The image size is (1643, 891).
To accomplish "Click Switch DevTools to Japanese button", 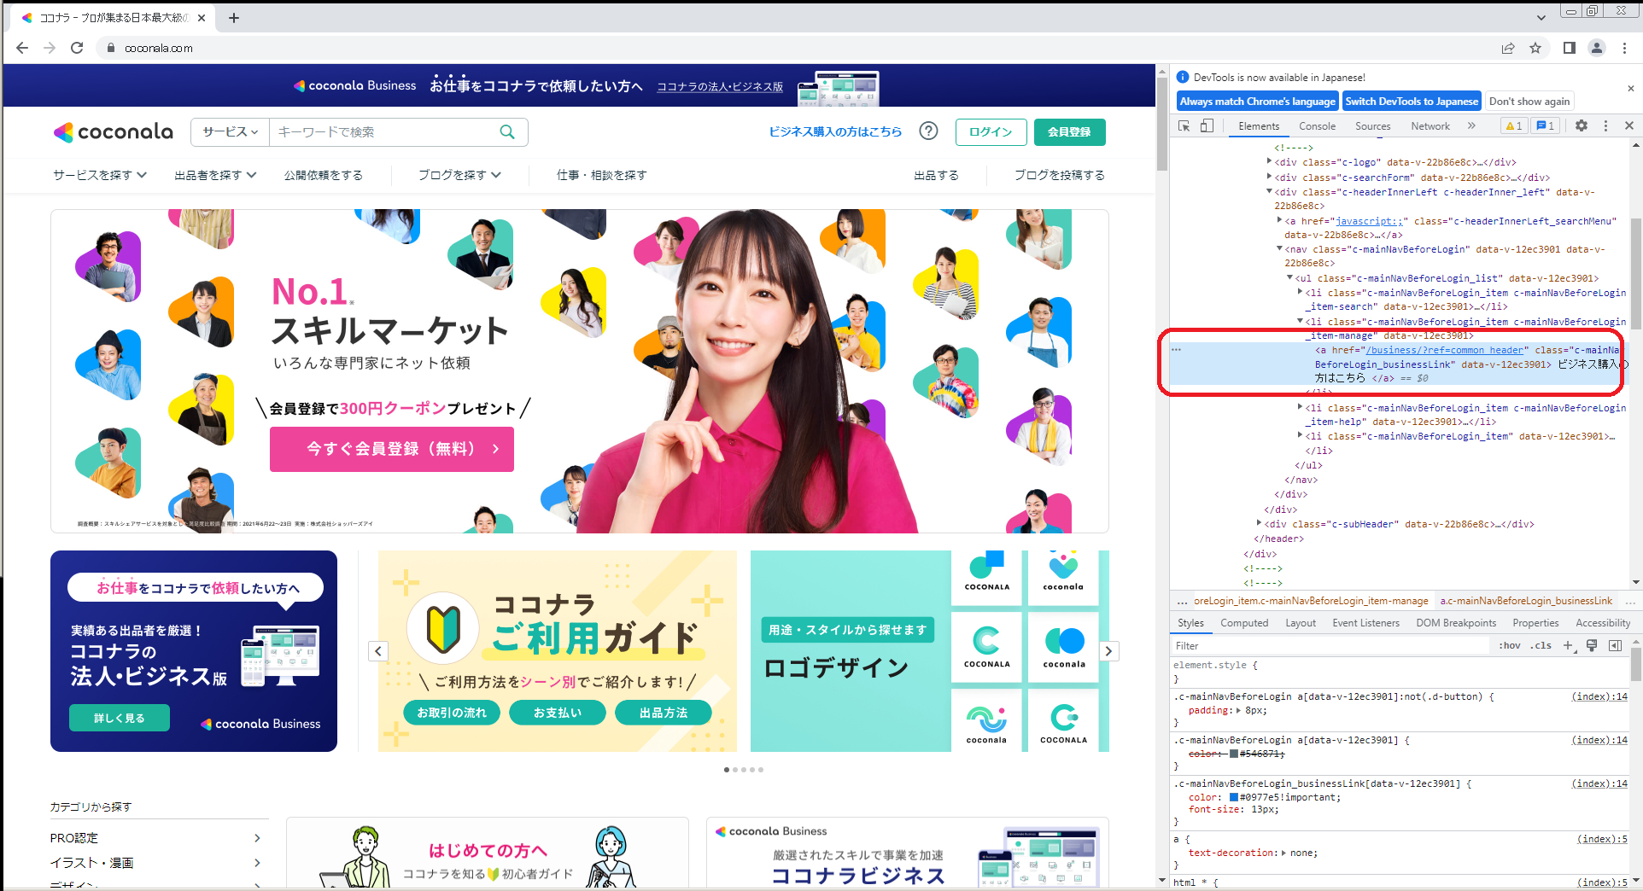I will [1412, 101].
